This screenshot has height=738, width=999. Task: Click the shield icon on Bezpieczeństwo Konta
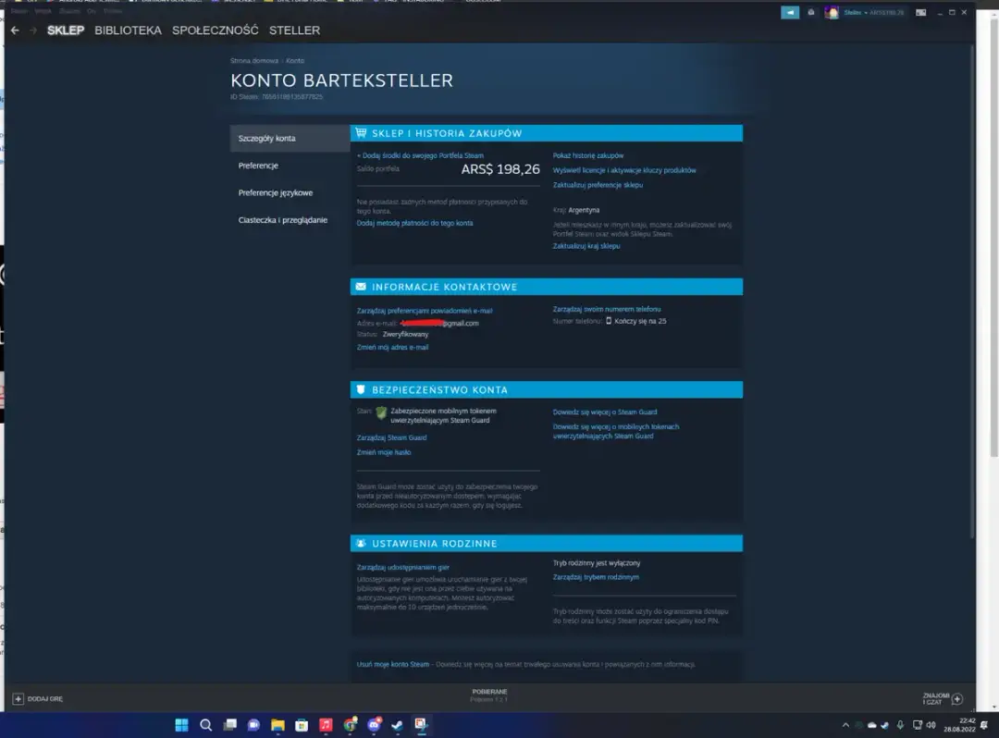360,388
